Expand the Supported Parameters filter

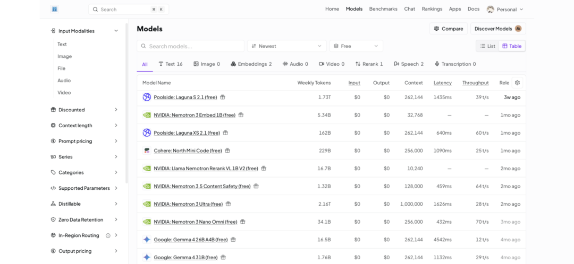pos(85,188)
